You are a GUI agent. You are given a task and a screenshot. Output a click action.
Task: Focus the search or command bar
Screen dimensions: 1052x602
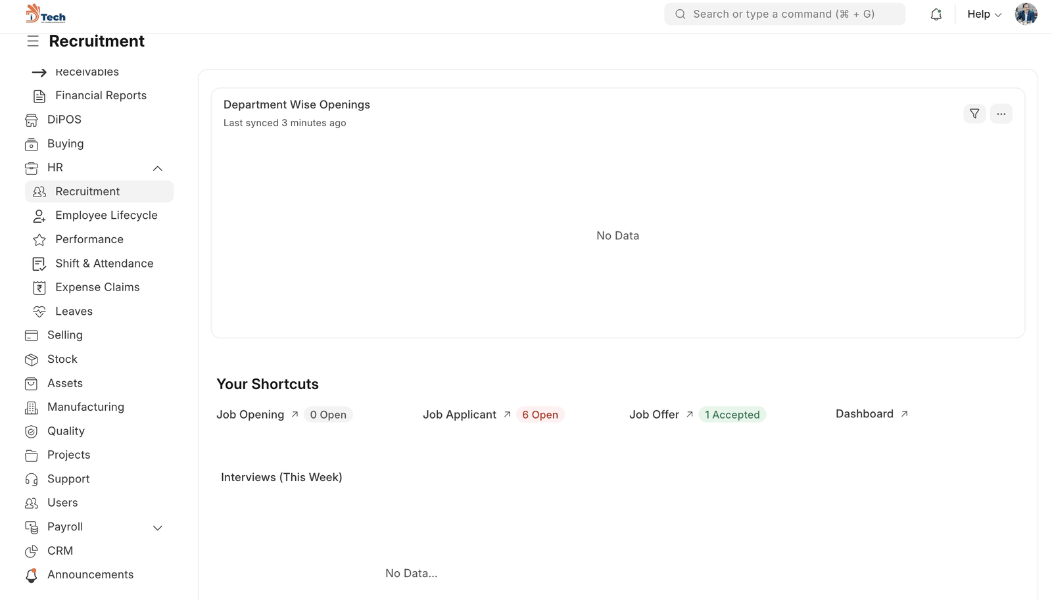click(784, 14)
